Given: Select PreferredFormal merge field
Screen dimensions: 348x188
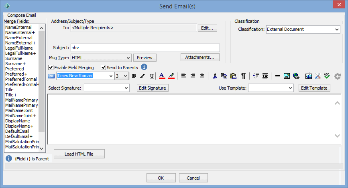Looking at the screenshot, I should click(x=21, y=79).
